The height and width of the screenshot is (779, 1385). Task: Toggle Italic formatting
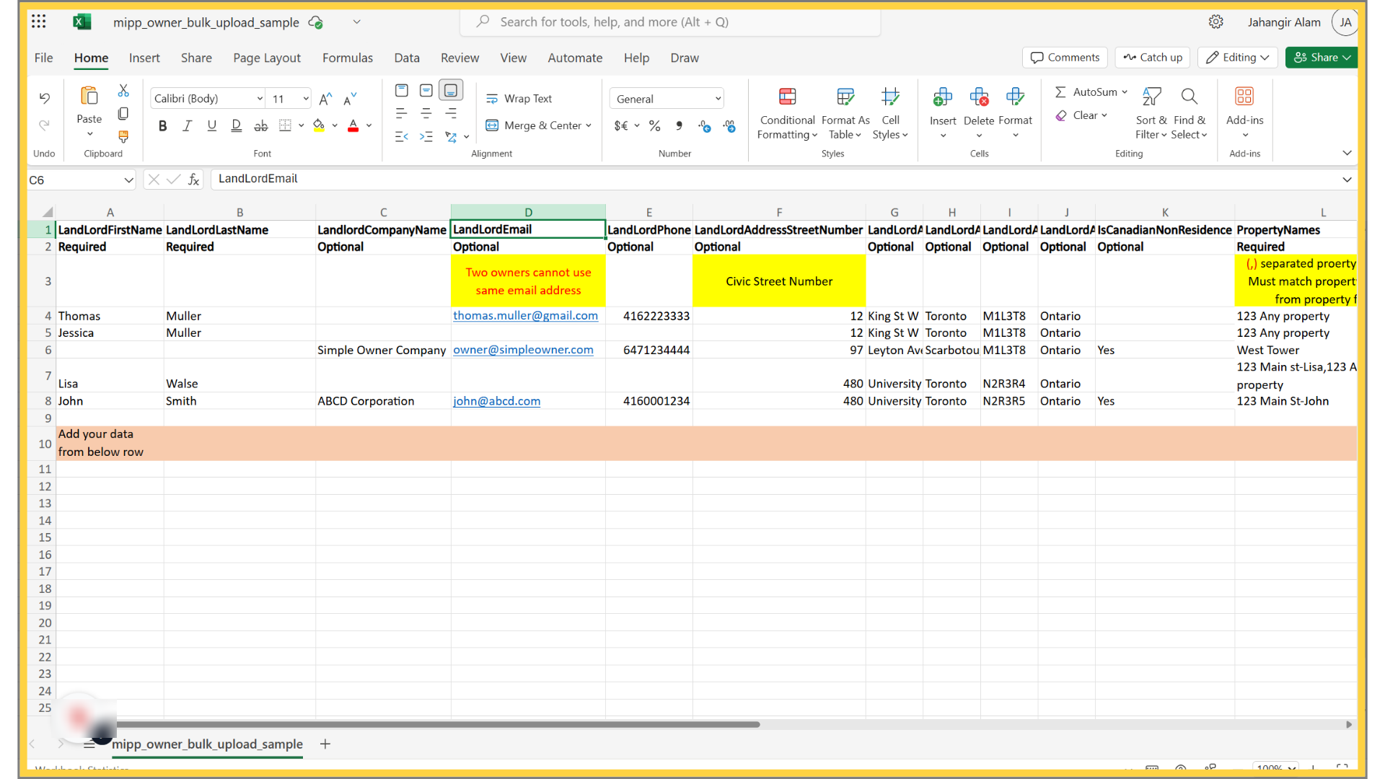pos(188,126)
